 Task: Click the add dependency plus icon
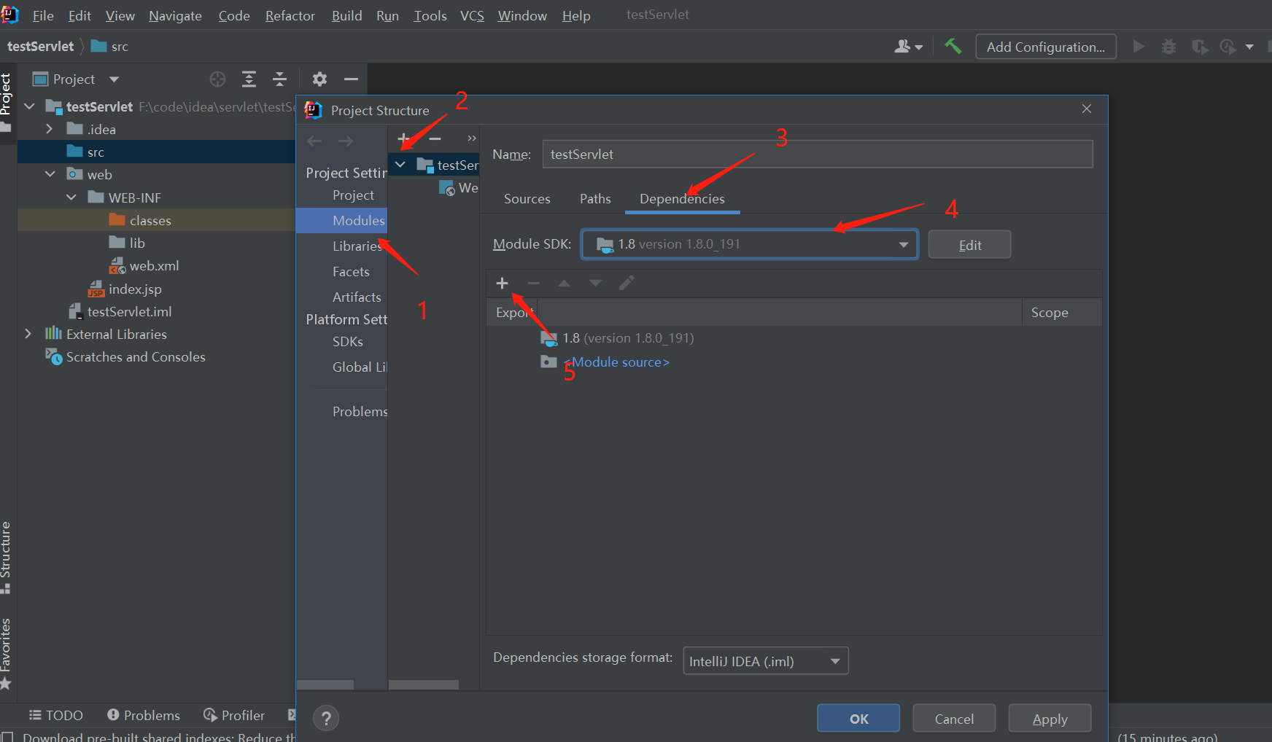pyautogui.click(x=502, y=283)
